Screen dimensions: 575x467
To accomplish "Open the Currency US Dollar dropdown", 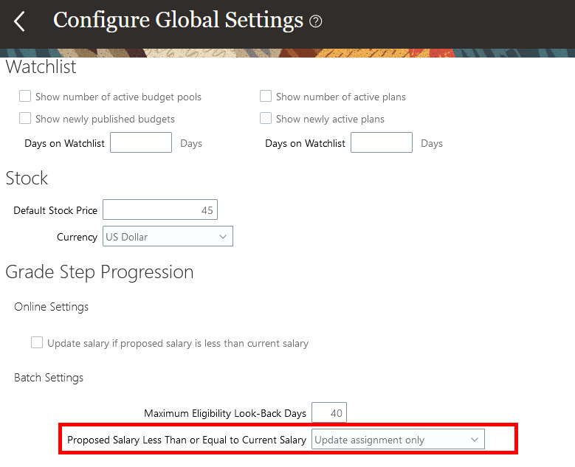I will tap(167, 237).
